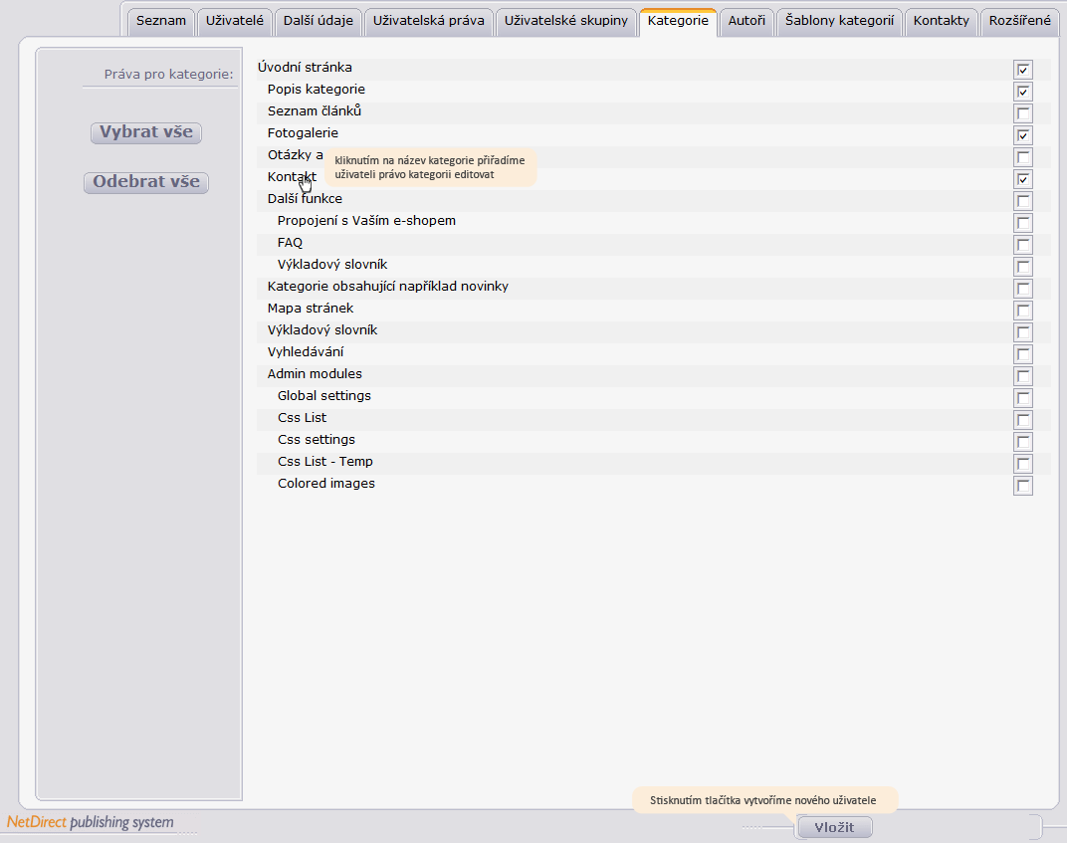Click the Admin modules category name
Viewport: 1067px width, 843px height.
[x=315, y=373]
